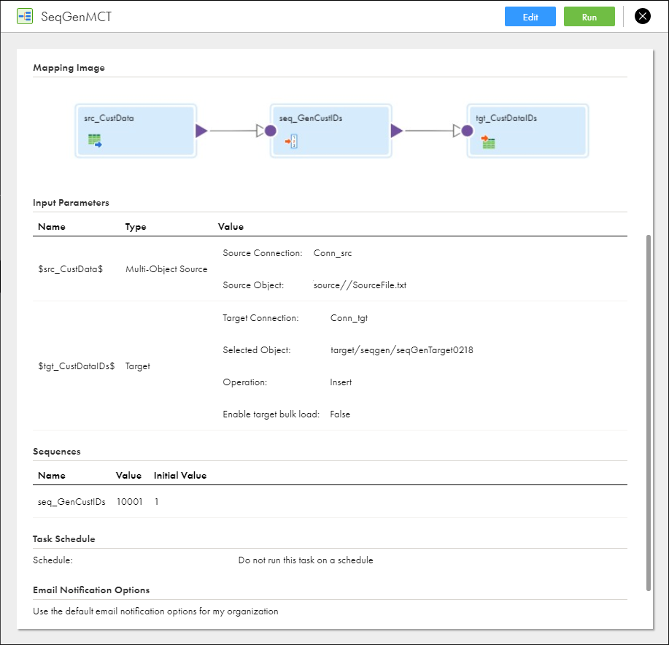
Task: Click the target/seqgen/seqGenTarget0218 value
Action: click(402, 350)
